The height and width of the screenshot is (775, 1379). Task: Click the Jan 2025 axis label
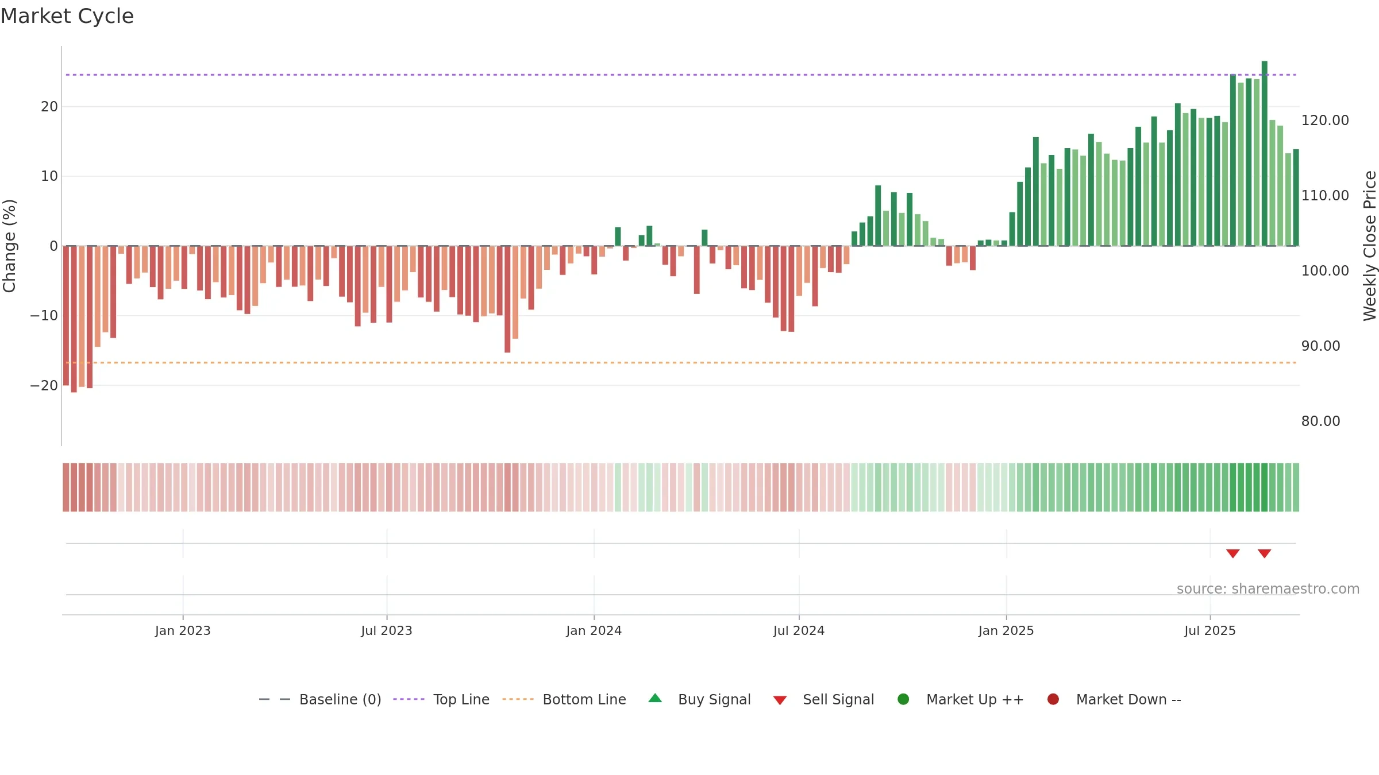point(1006,630)
